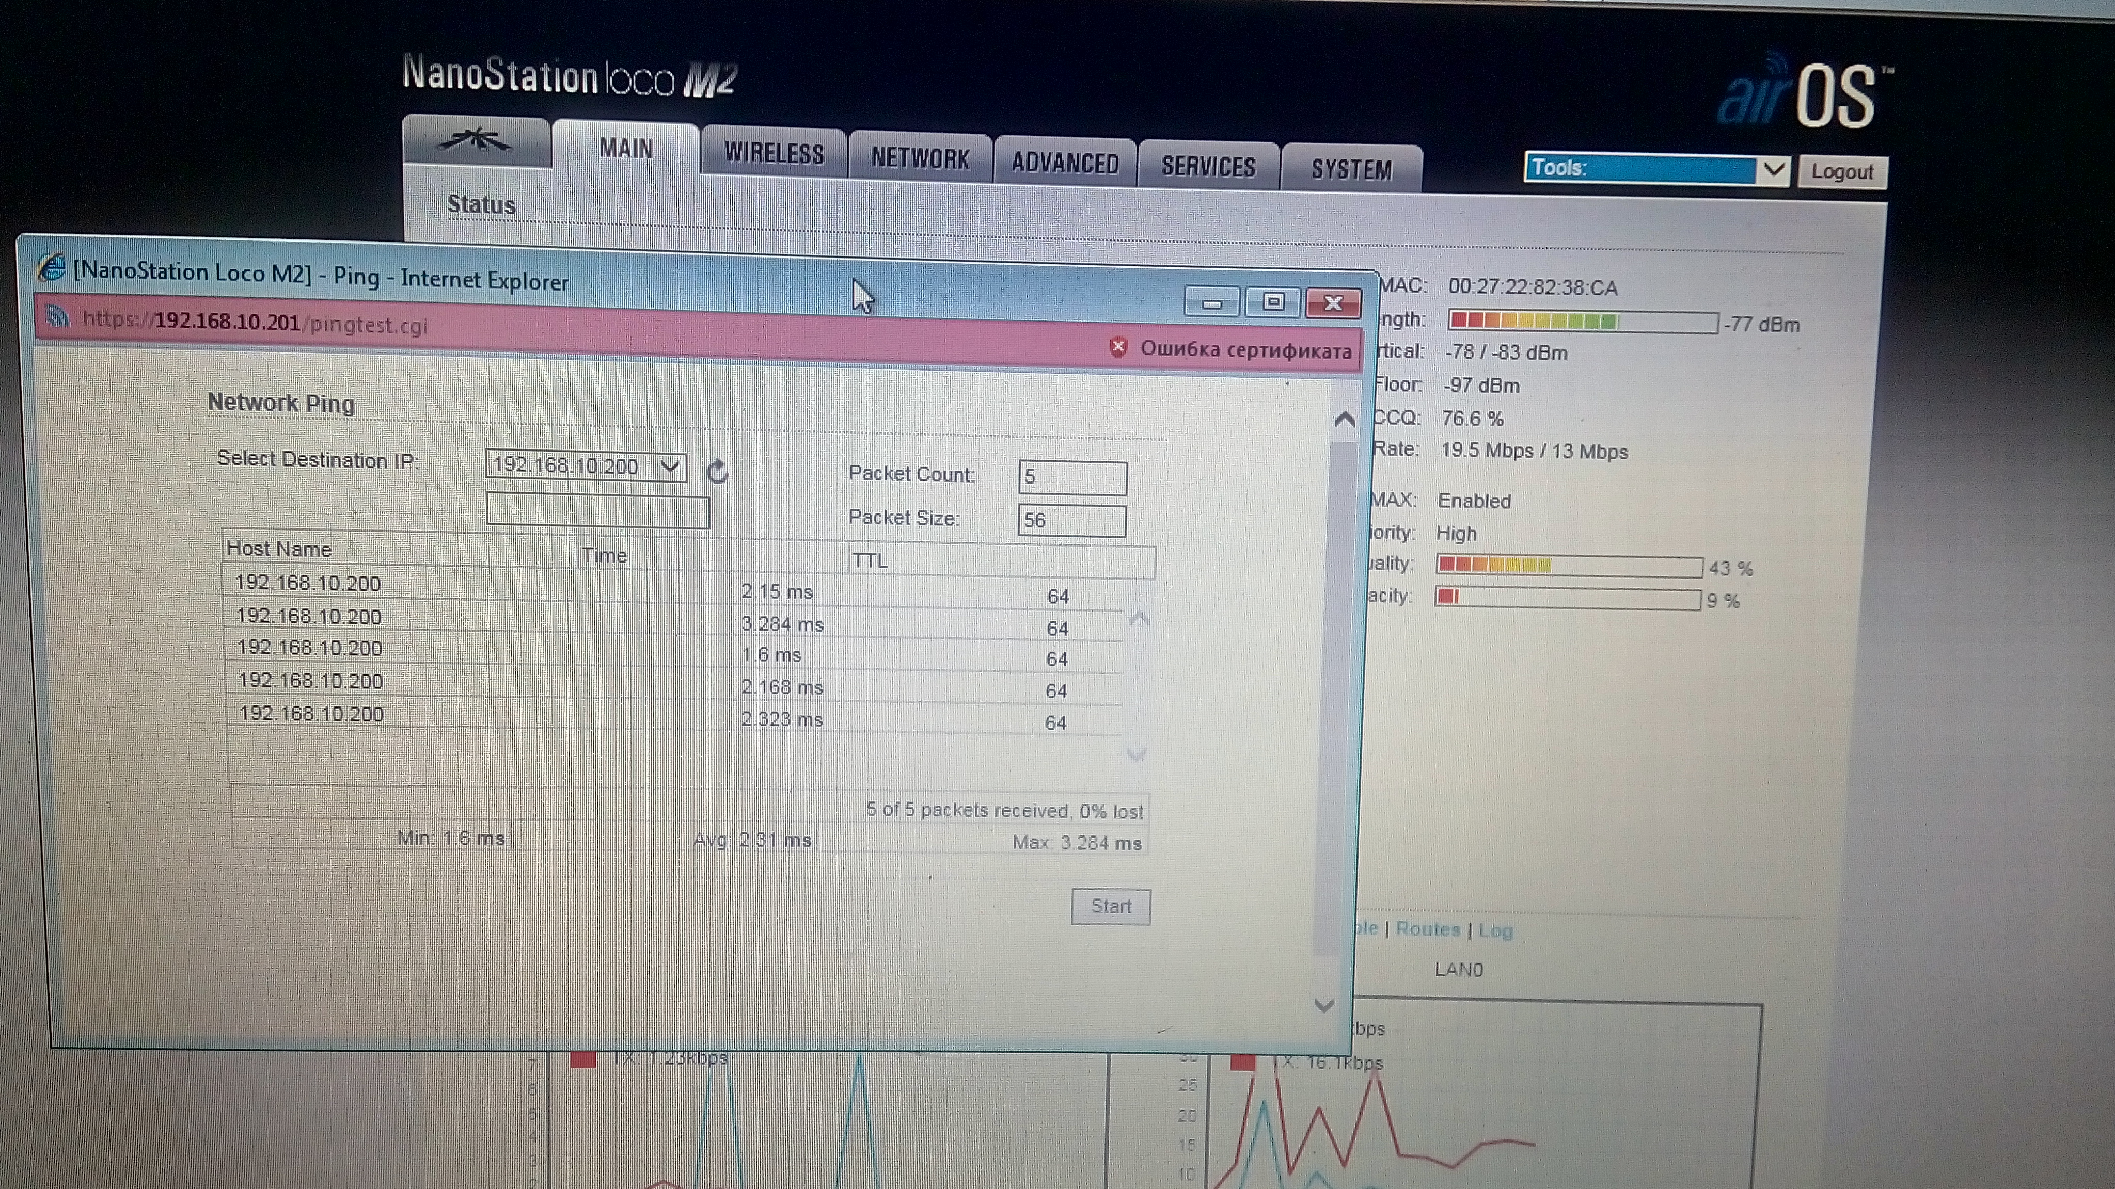This screenshot has height=1189, width=2115.
Task: Open the NETWORK tab
Action: point(920,157)
